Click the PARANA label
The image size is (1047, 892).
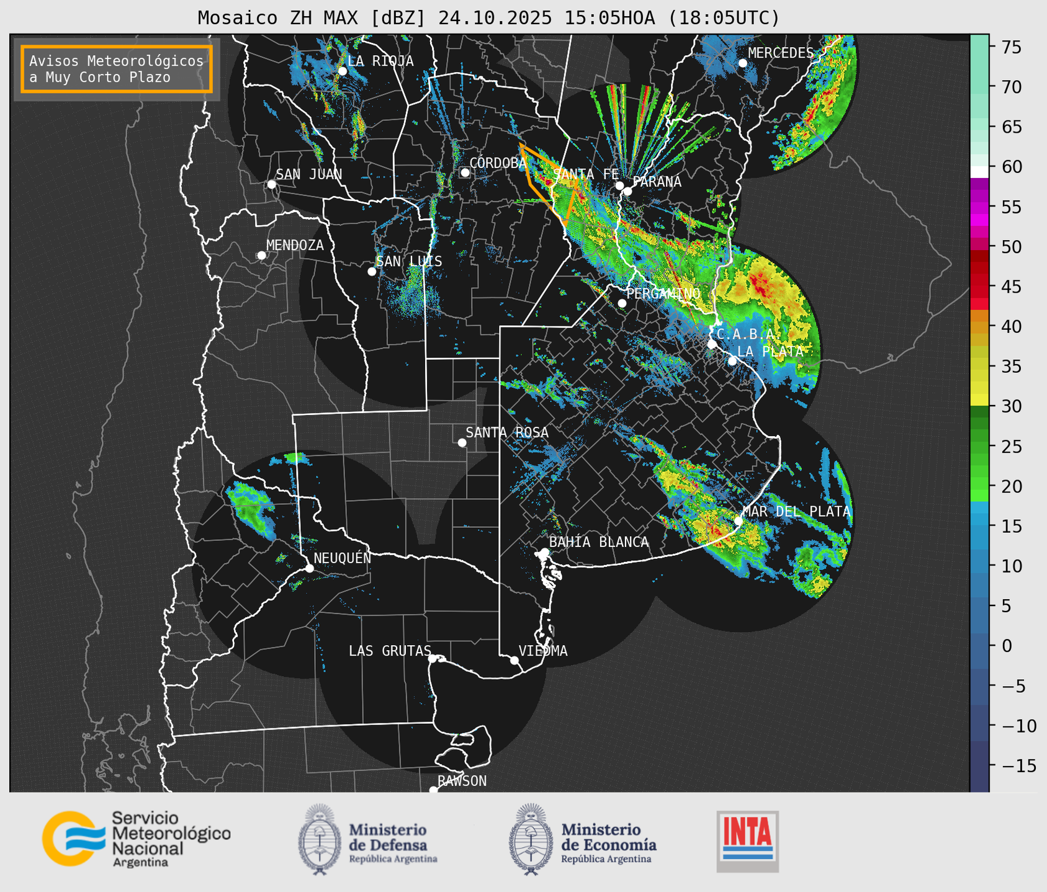click(x=657, y=182)
